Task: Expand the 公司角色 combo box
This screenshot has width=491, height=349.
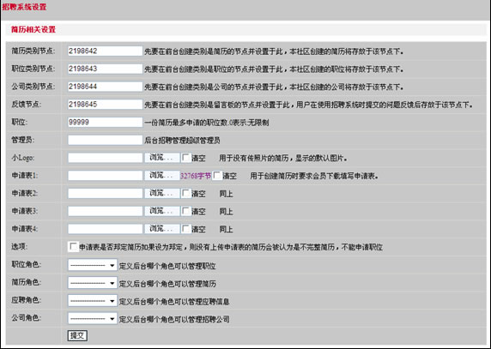Action: point(93,319)
